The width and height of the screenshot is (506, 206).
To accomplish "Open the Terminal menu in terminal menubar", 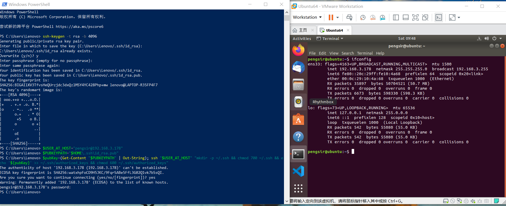I will click(x=365, y=53).
